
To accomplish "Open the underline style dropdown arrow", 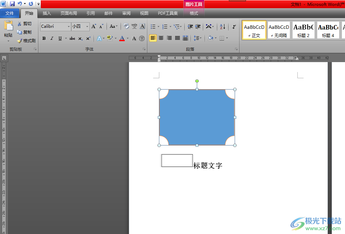I will [66, 38].
